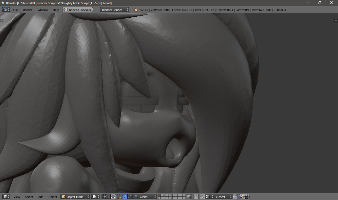Close the Blender window
This screenshot has width=338, height=200.
pyautogui.click(x=332, y=3)
